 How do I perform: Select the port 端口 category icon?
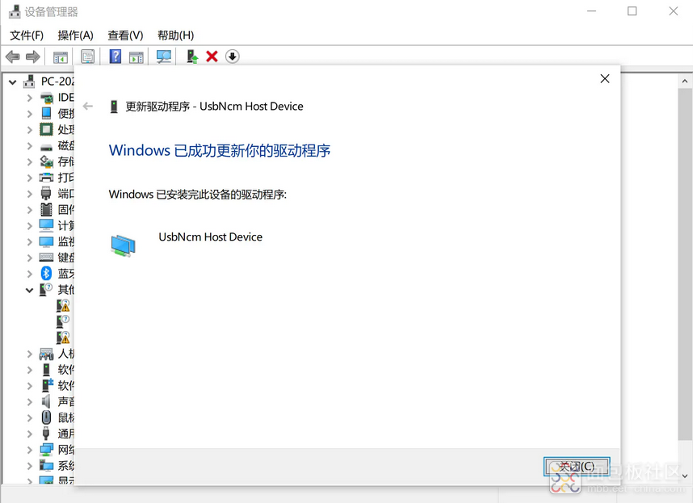click(46, 194)
